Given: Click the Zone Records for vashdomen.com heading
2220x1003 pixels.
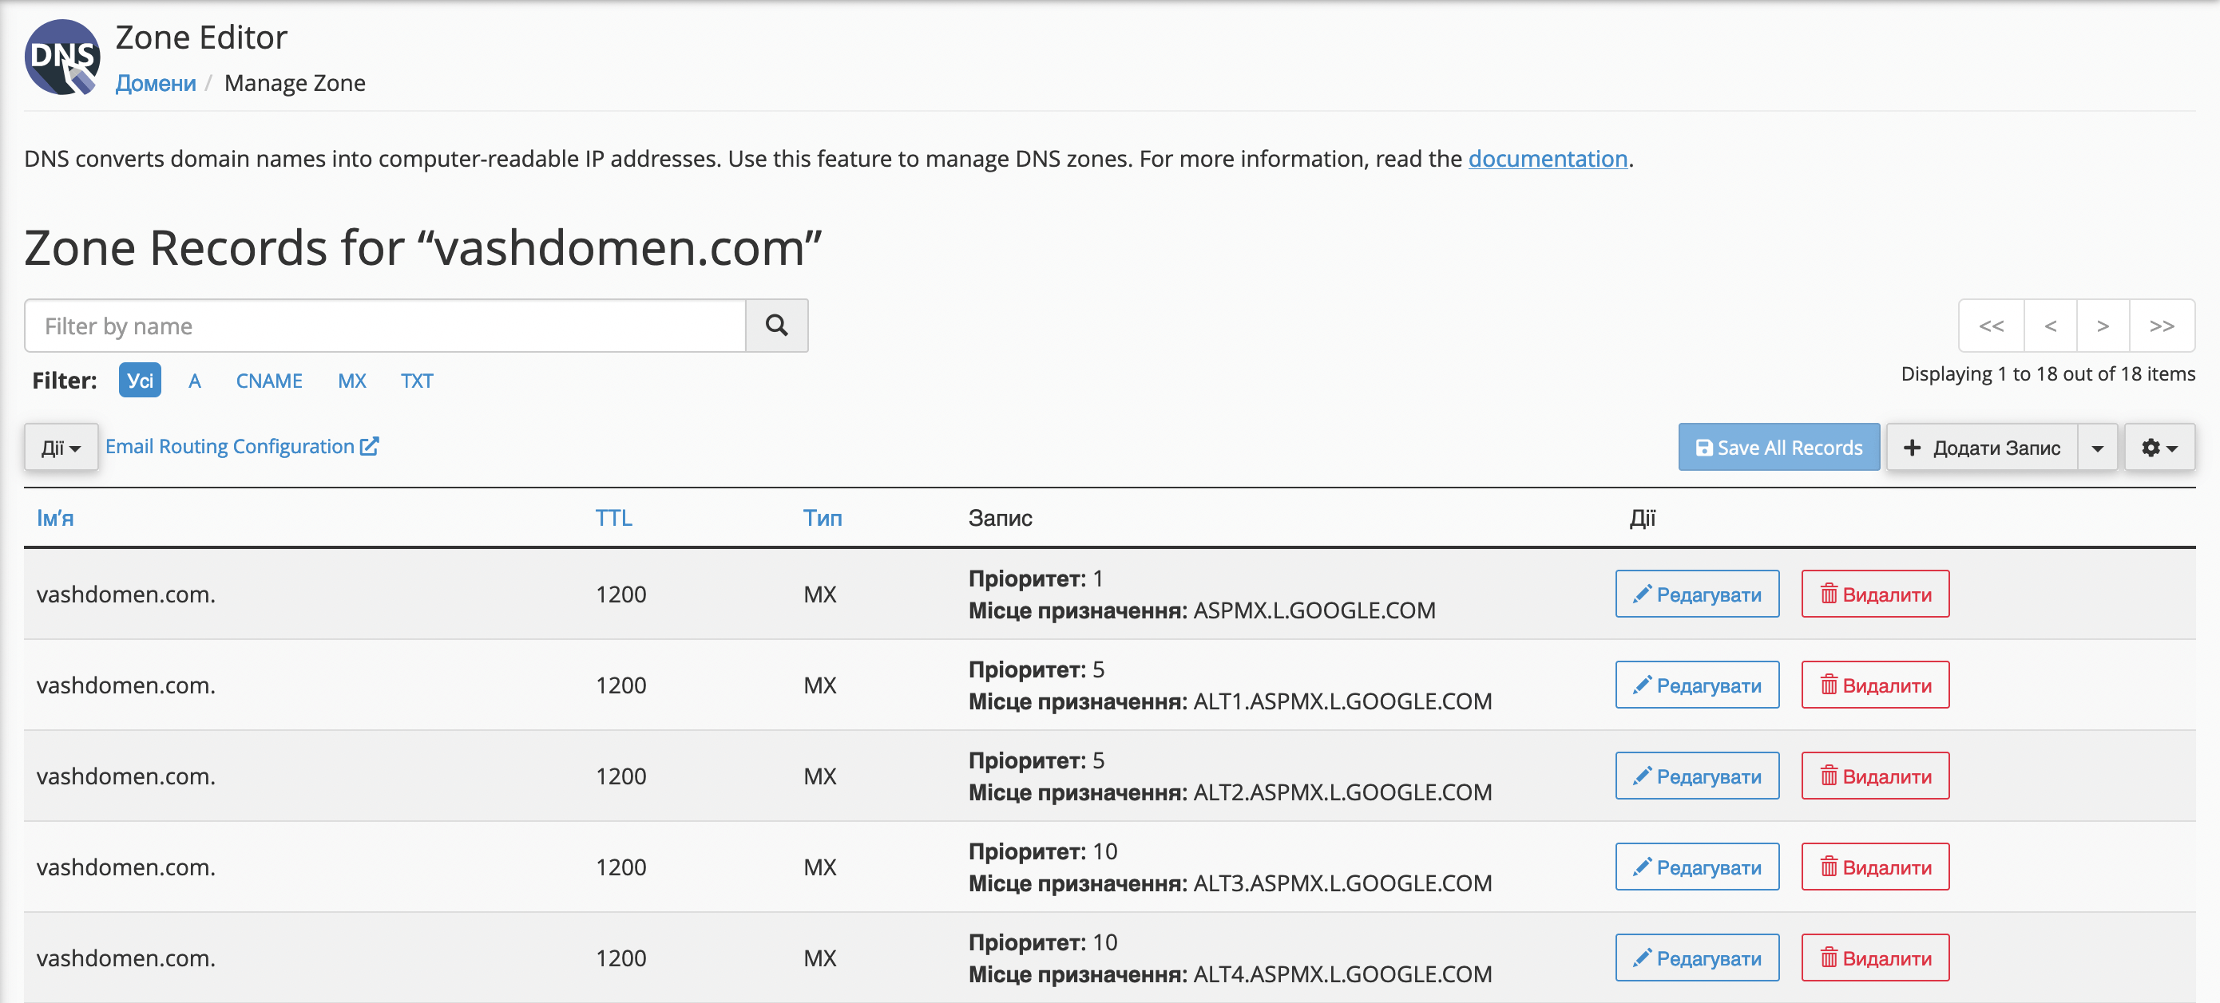Looking at the screenshot, I should point(422,248).
